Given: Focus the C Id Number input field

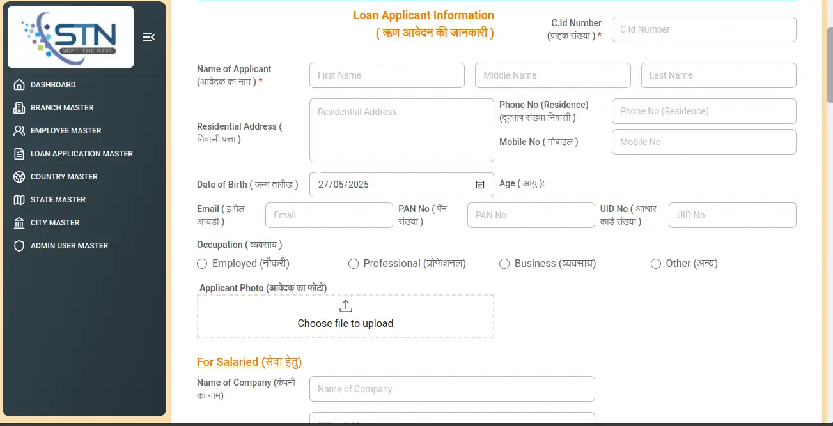Looking at the screenshot, I should 703,29.
